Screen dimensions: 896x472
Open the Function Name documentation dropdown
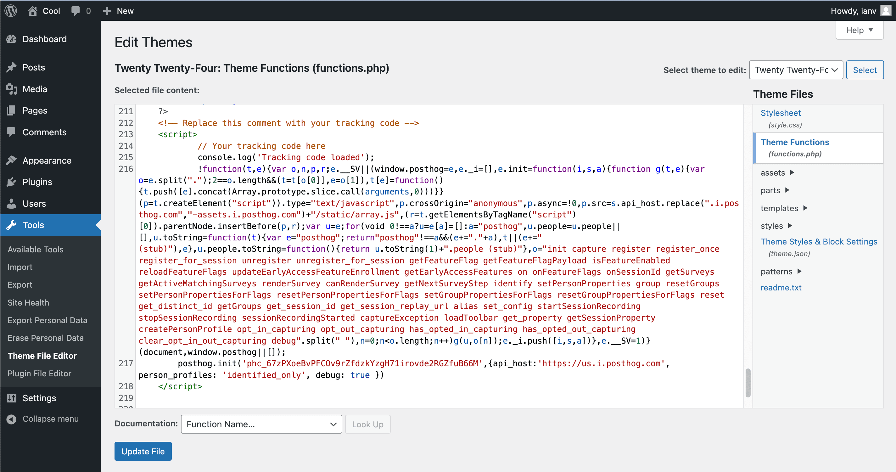coord(261,424)
